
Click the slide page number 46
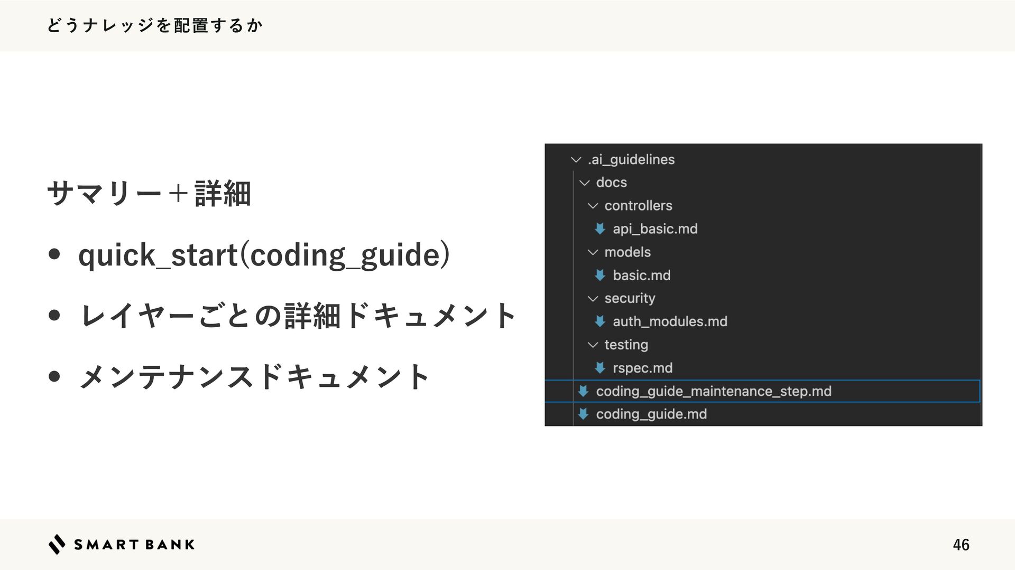pyautogui.click(x=961, y=545)
